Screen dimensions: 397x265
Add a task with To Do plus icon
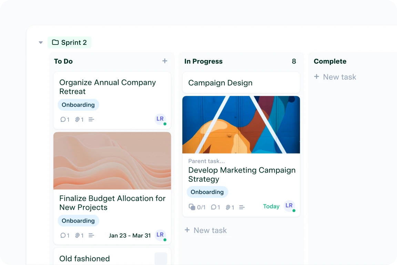tap(165, 61)
